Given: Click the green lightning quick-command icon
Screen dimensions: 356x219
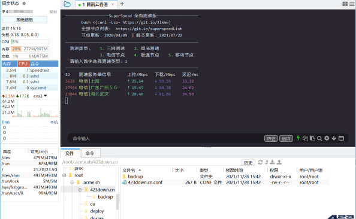Looking at the screenshot, I should click(x=298, y=138).
